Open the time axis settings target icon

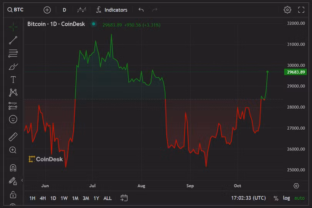click(296, 186)
